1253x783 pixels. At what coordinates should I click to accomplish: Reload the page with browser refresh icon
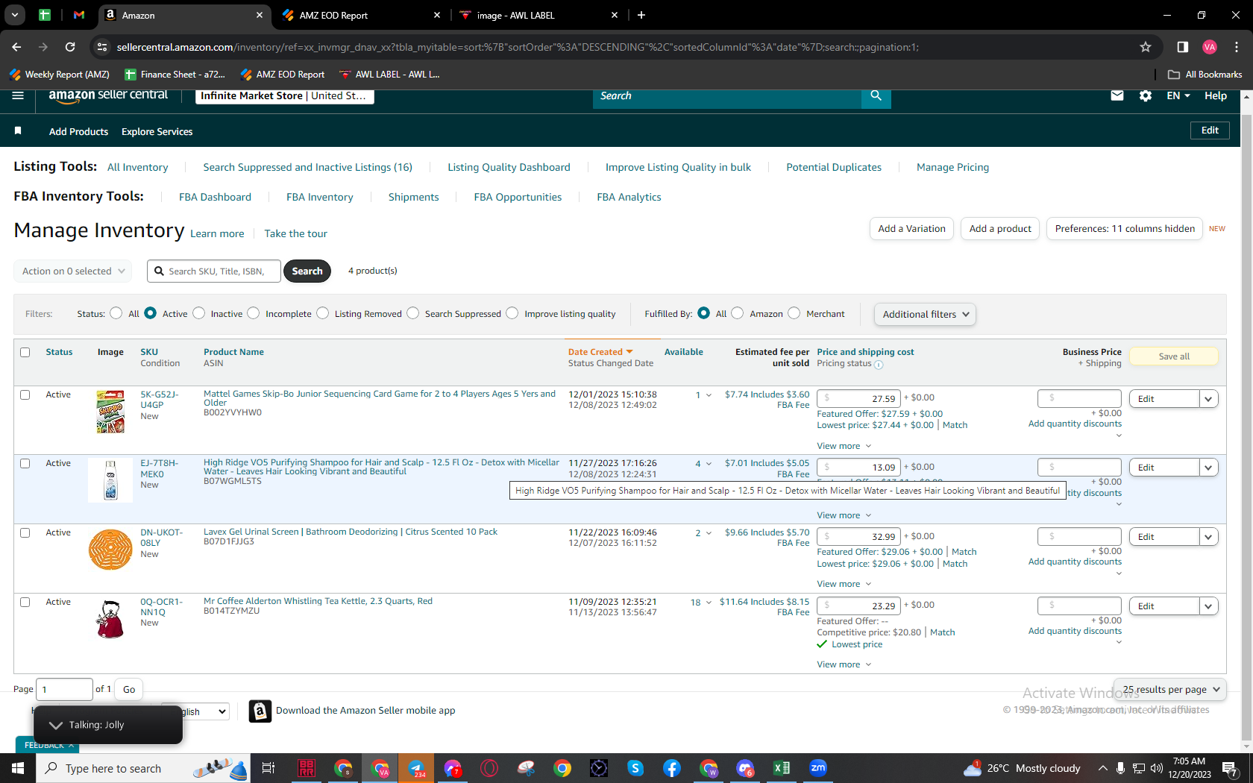pos(70,47)
